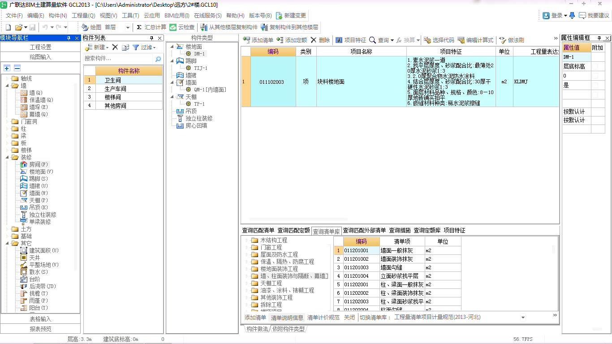Viewport: 612px width, 344px height.
Task: Click the copy component icon beside the delete X
Action: (x=125, y=47)
